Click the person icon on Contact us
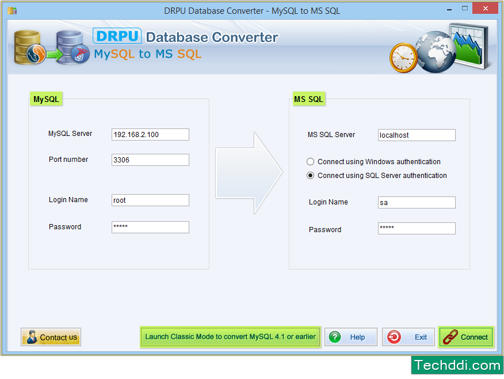This screenshot has height=379, width=504. click(x=32, y=337)
